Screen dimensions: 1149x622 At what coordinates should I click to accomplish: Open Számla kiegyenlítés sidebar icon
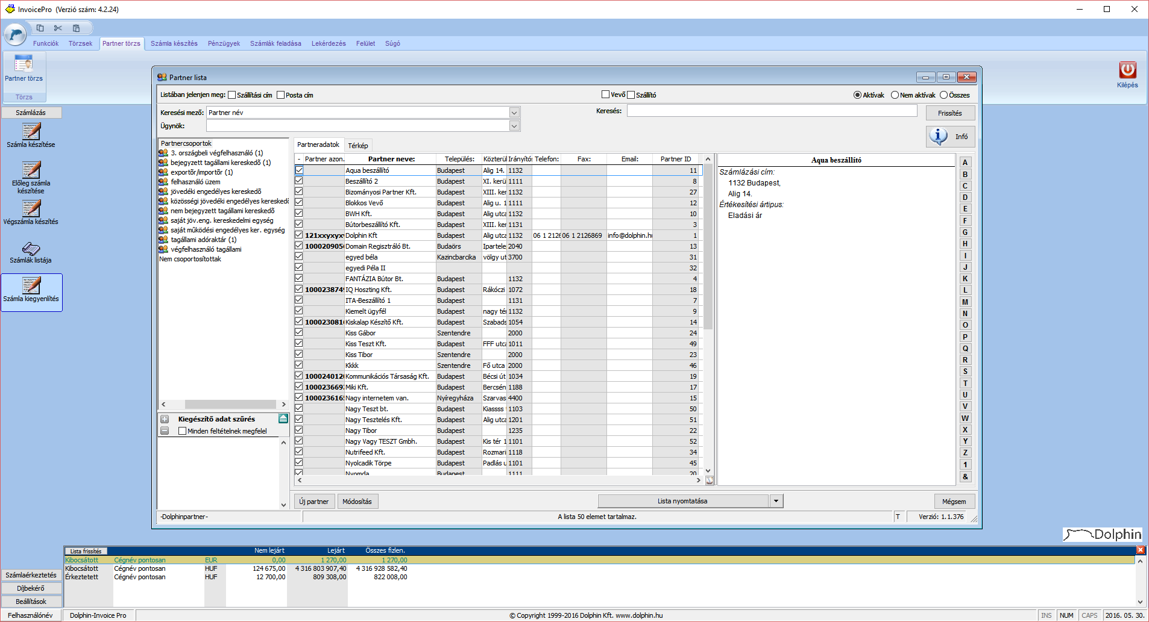coord(31,292)
